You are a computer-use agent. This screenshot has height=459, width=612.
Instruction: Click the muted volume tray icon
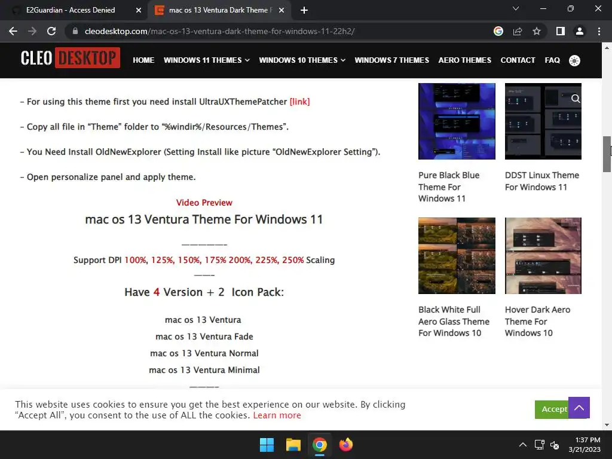point(555,445)
